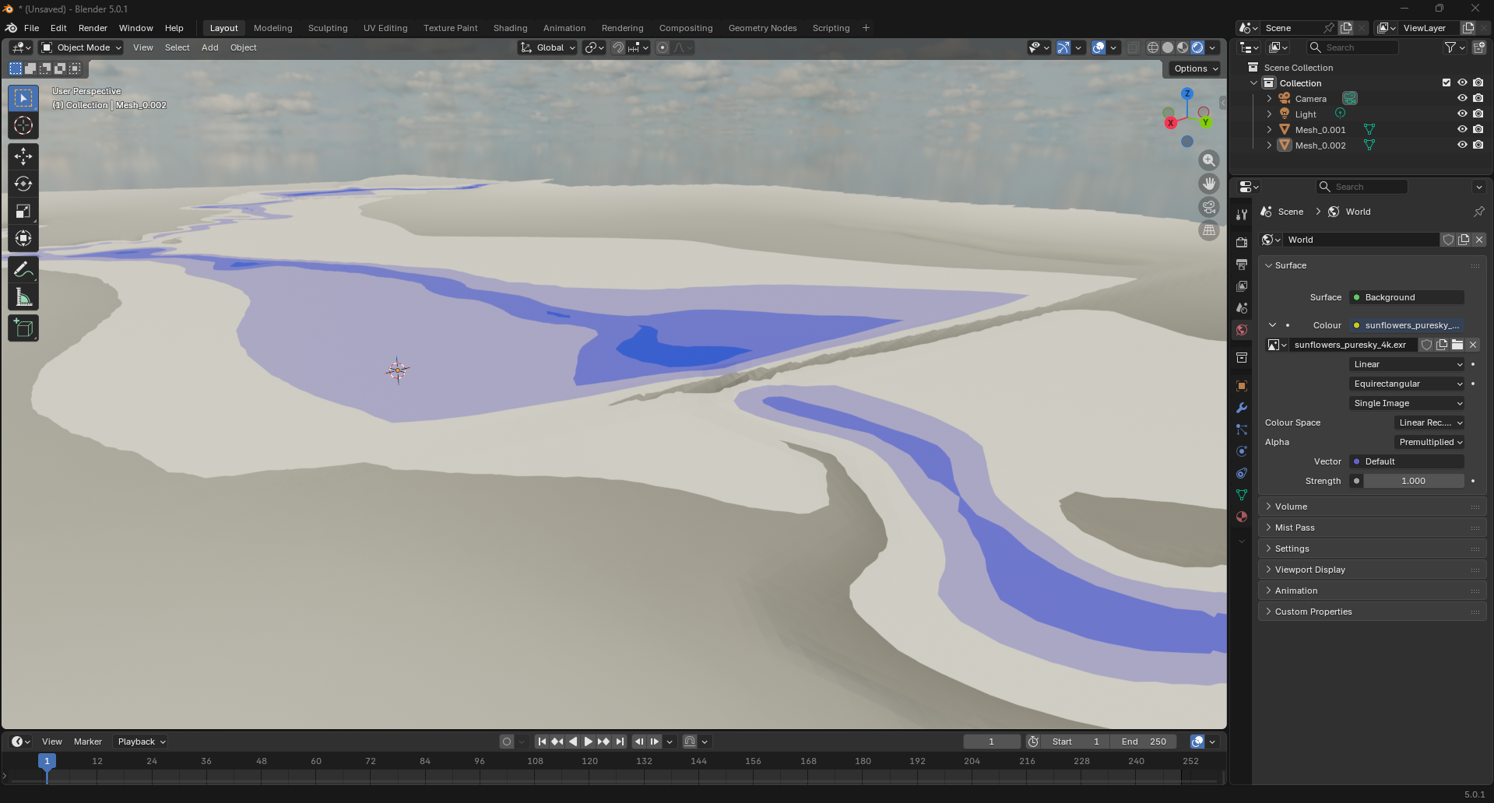Activate the 3D Cursor tool
Viewport: 1494px width, 803px height.
23,126
